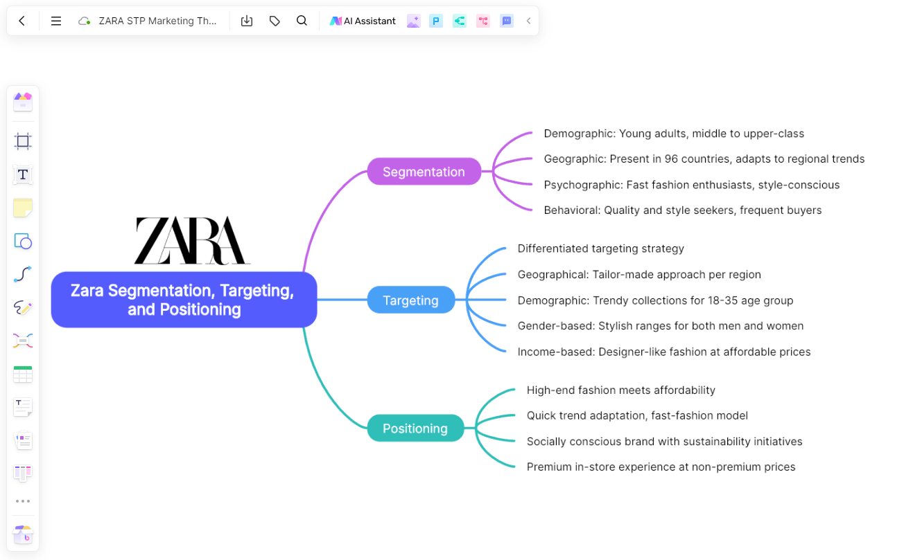This screenshot has width=913, height=560.
Task: Open the teal mind map AI icon
Action: coord(460,21)
